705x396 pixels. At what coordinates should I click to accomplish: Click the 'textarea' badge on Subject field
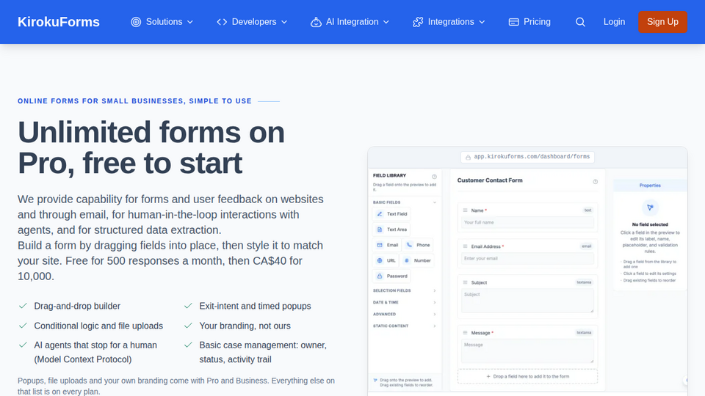pyautogui.click(x=584, y=282)
